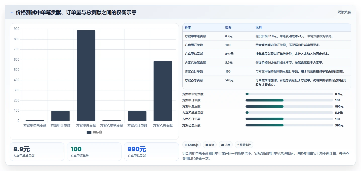Screen dimensions: 361x171
Task: Open the 890元 方案甲总贡献 data card
Action: [151, 152]
